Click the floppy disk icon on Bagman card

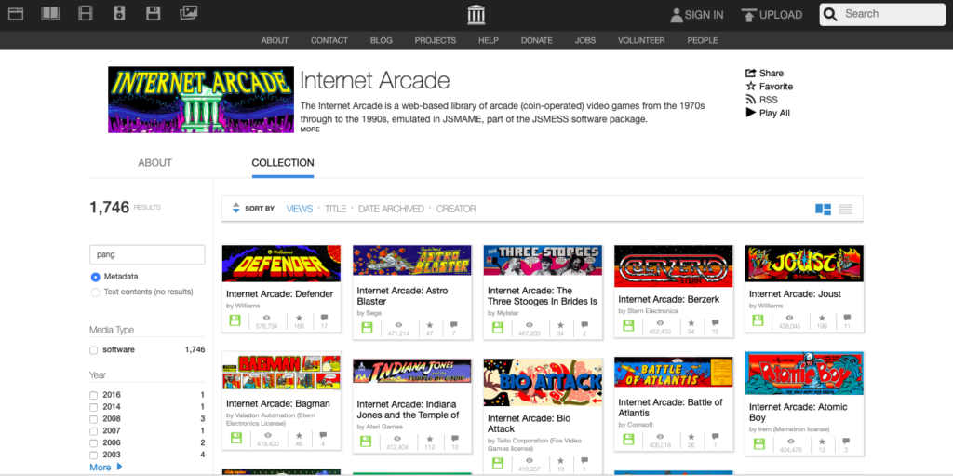235,438
